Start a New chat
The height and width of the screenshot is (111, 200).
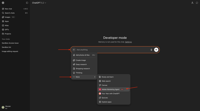[x=8, y=9]
